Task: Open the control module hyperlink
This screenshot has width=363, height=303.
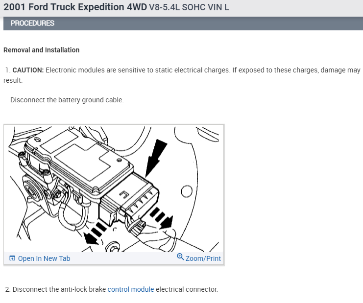Action: pyautogui.click(x=131, y=289)
